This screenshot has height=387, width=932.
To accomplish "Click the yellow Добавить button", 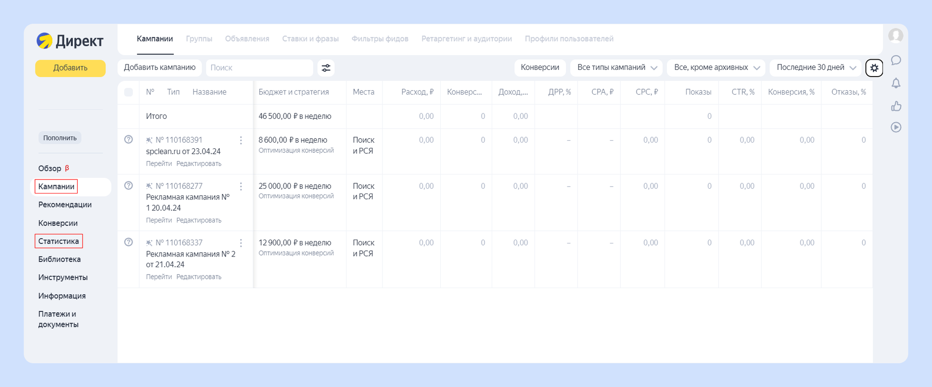I will pyautogui.click(x=70, y=68).
